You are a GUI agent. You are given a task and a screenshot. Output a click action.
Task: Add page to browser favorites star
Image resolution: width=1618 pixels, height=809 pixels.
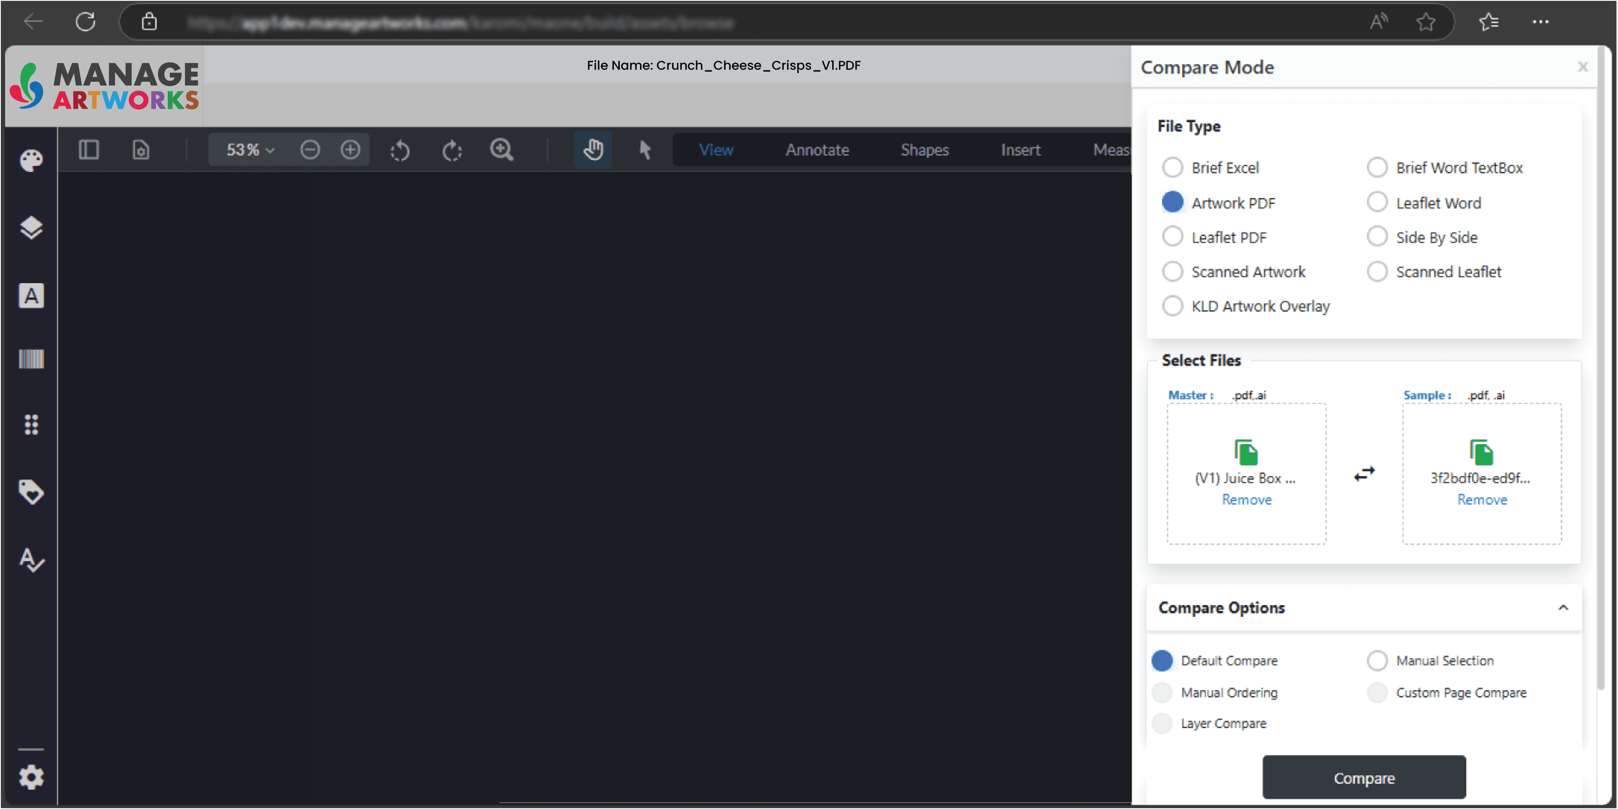pos(1426,22)
